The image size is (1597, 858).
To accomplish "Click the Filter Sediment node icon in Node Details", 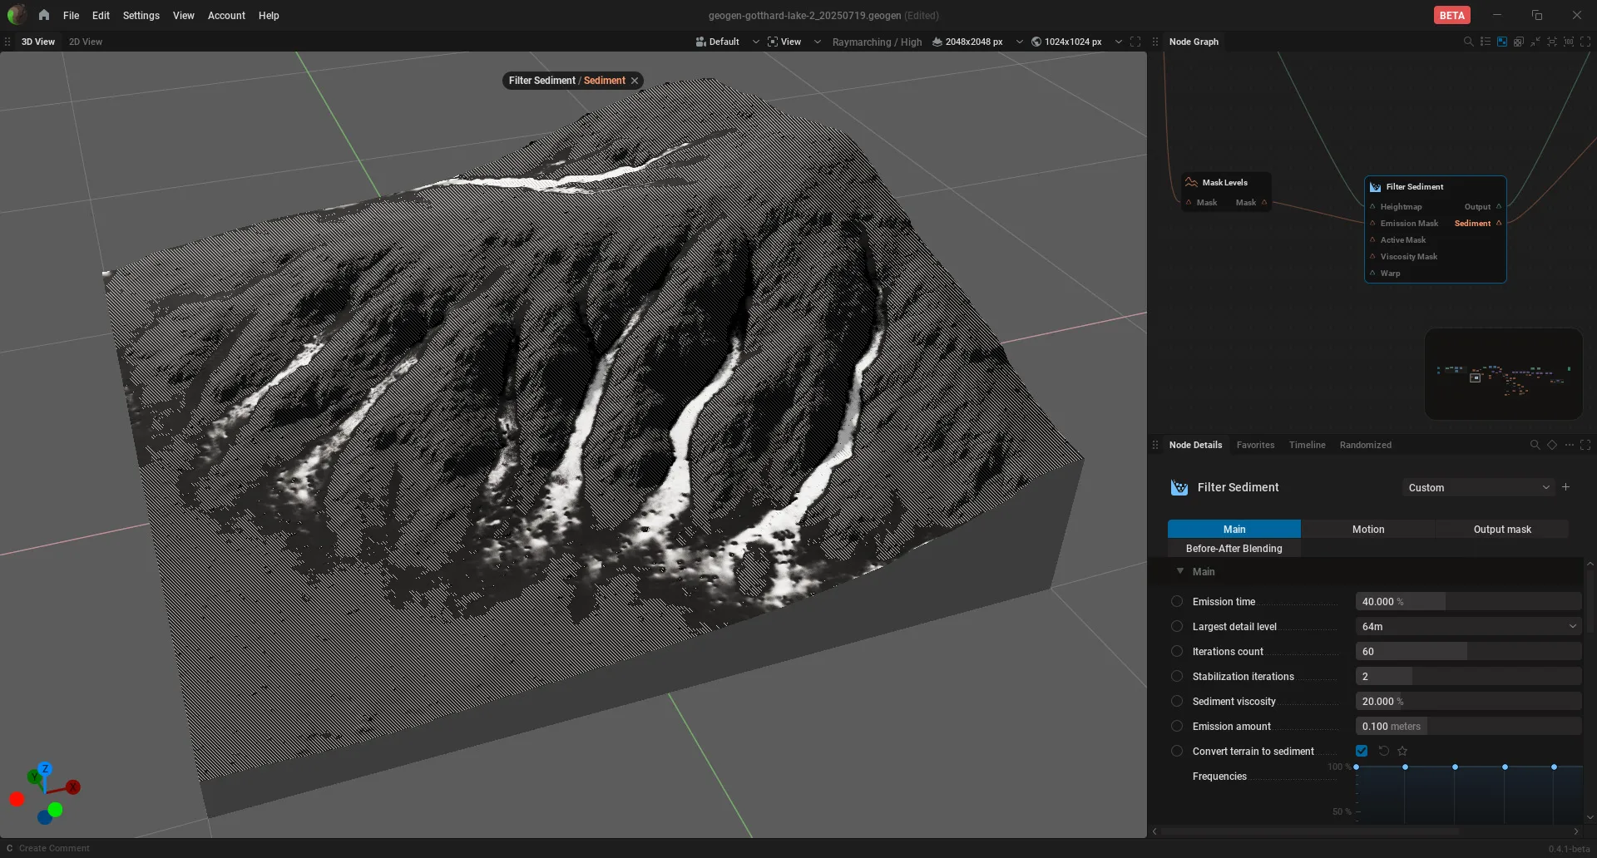I will point(1179,488).
